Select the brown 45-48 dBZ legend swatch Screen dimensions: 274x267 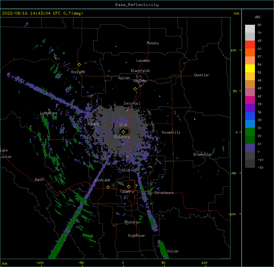point(250,84)
